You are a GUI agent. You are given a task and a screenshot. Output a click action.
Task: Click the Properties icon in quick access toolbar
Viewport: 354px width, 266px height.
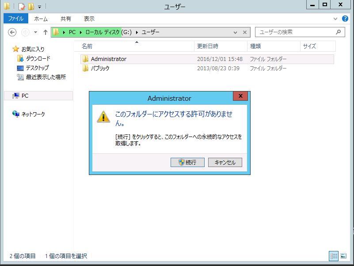[22, 6]
